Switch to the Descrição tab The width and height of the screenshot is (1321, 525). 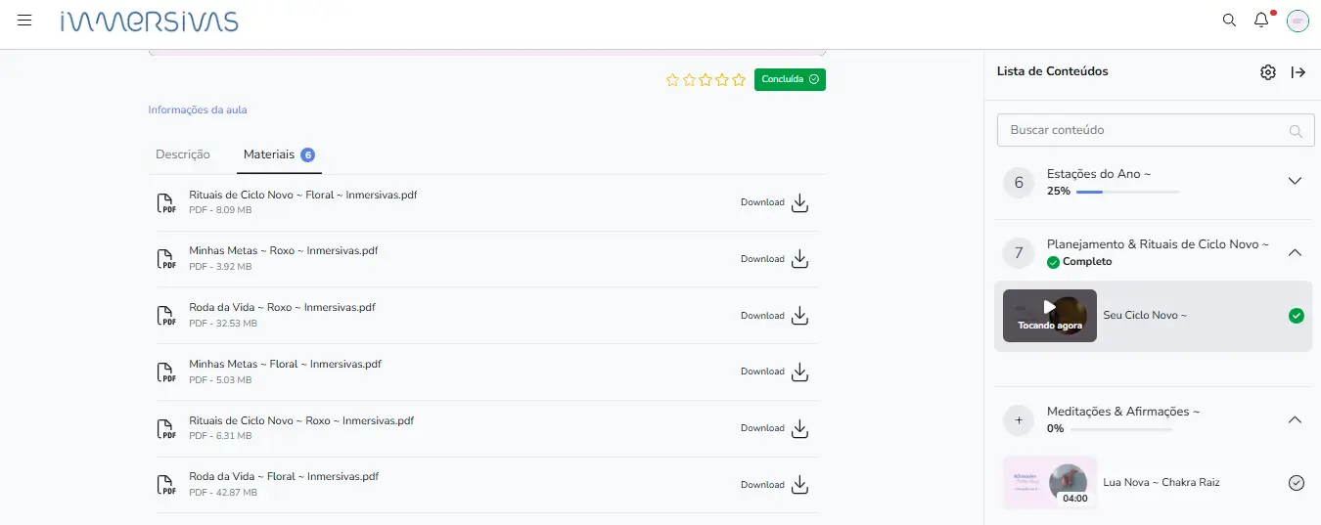(x=183, y=154)
